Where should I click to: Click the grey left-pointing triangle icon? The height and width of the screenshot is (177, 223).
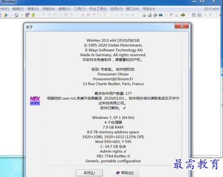(205, 15)
